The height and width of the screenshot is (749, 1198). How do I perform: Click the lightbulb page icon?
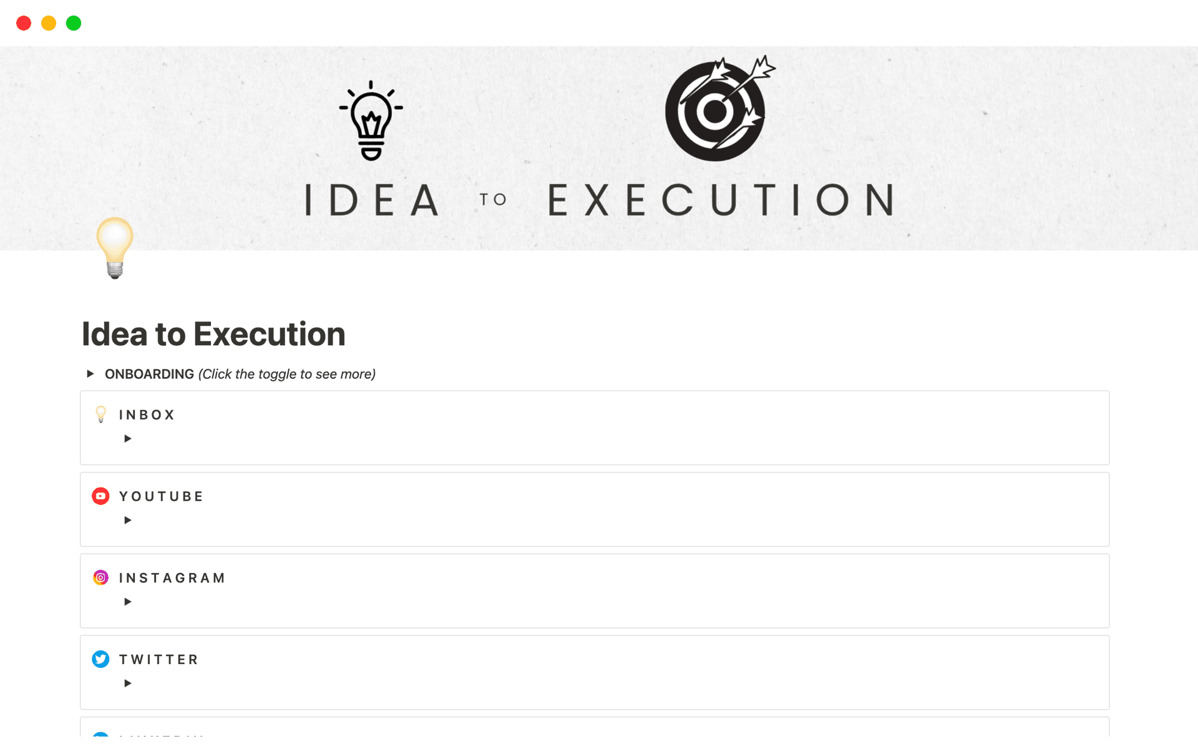tap(115, 248)
